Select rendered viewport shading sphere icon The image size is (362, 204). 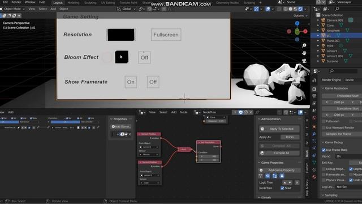[x=300, y=9]
